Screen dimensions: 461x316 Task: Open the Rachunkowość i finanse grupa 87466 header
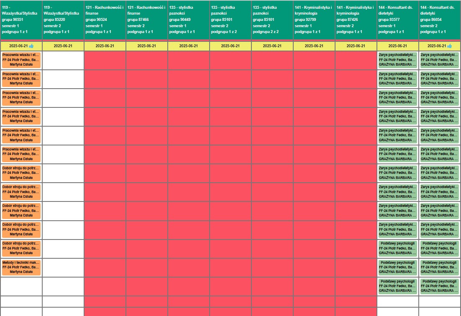click(147, 20)
